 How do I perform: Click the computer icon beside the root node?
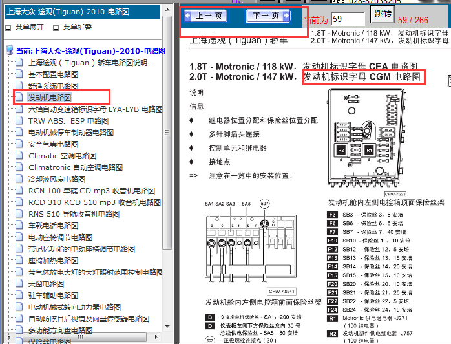[x=10, y=50]
